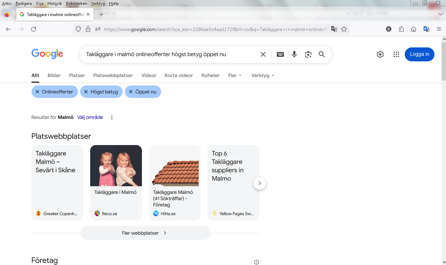Switch to the Bilder tab

(x=54, y=75)
